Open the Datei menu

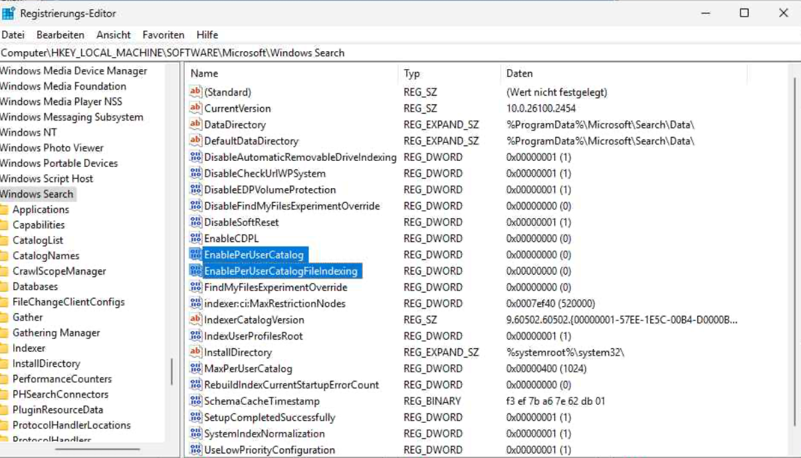(x=13, y=35)
